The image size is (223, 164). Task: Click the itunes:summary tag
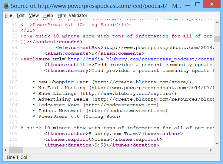coord(68,70)
